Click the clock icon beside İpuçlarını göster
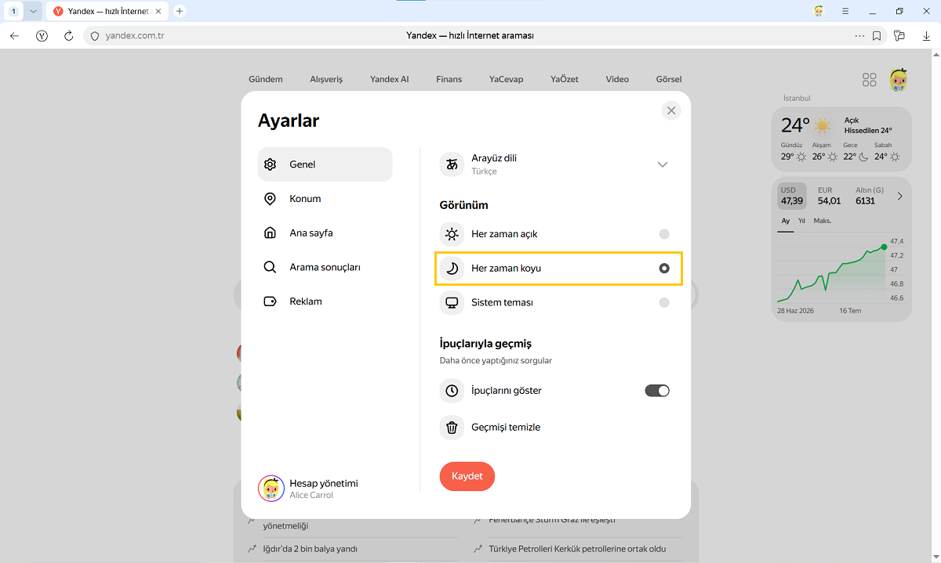This screenshot has width=941, height=563. [x=452, y=391]
